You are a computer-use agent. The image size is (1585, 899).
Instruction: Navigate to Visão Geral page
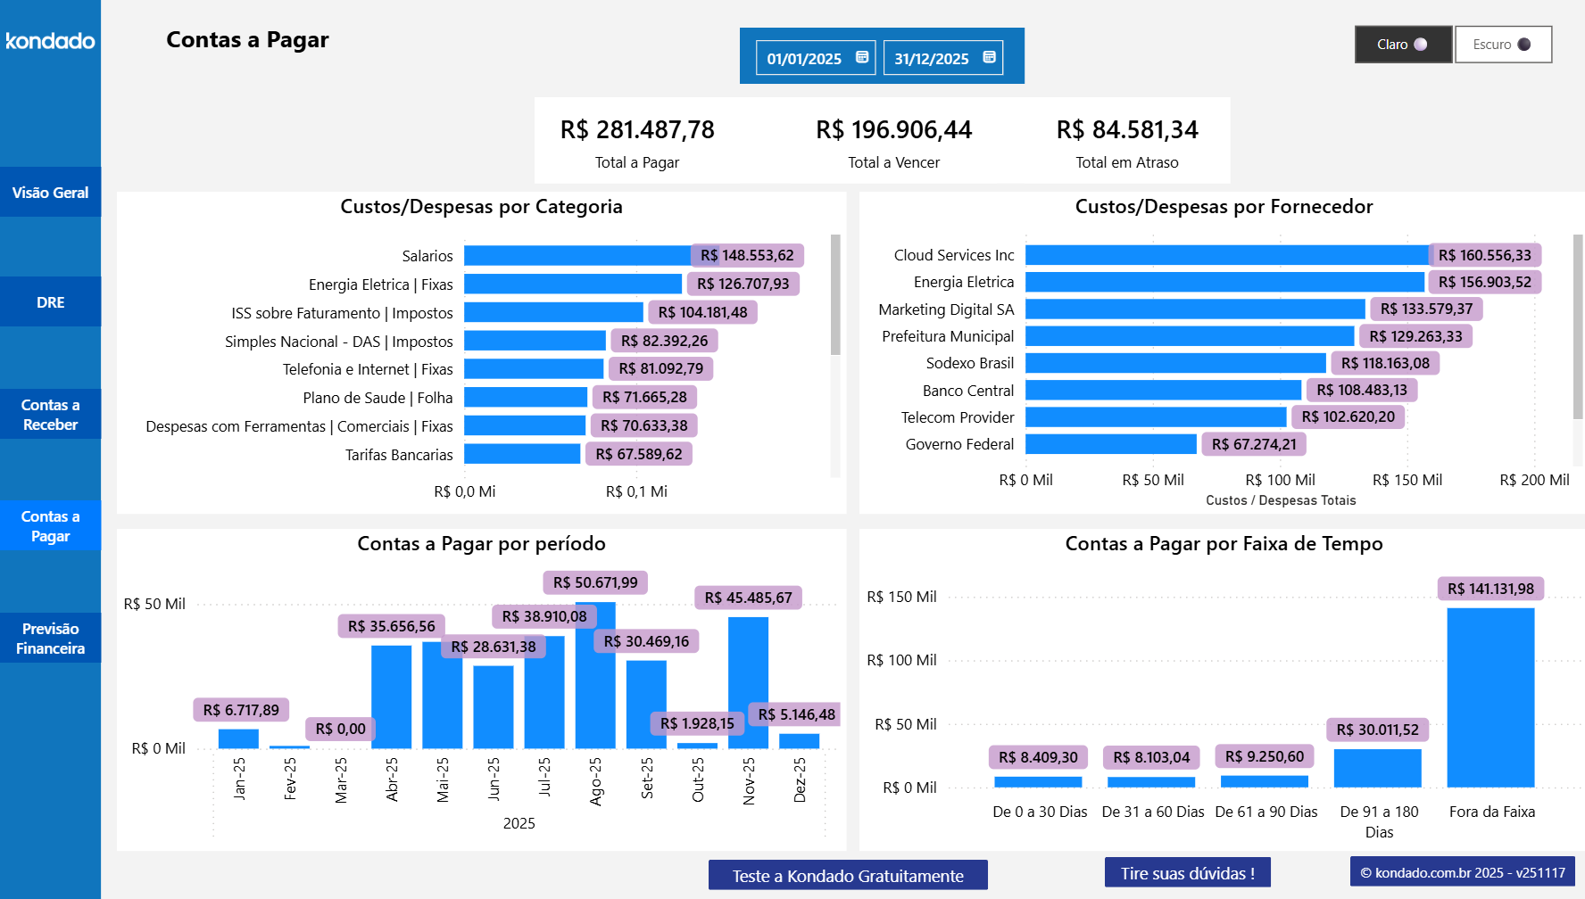pos(50,192)
